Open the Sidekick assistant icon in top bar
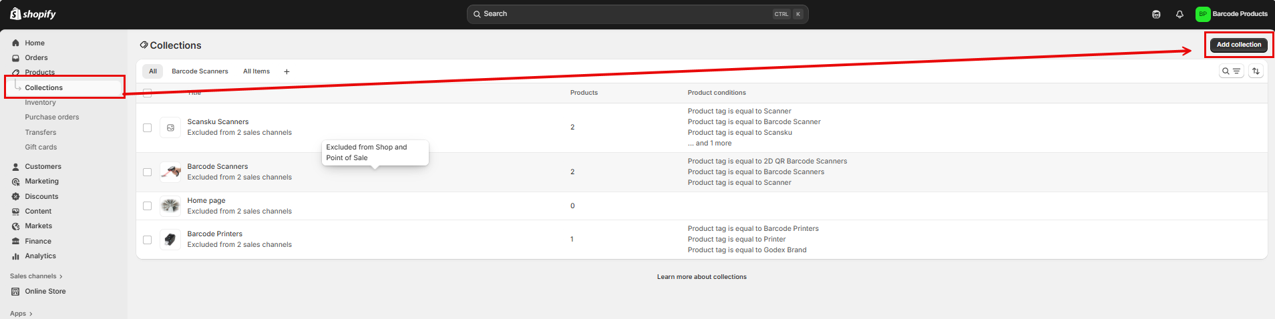1275x319 pixels. pos(1156,14)
